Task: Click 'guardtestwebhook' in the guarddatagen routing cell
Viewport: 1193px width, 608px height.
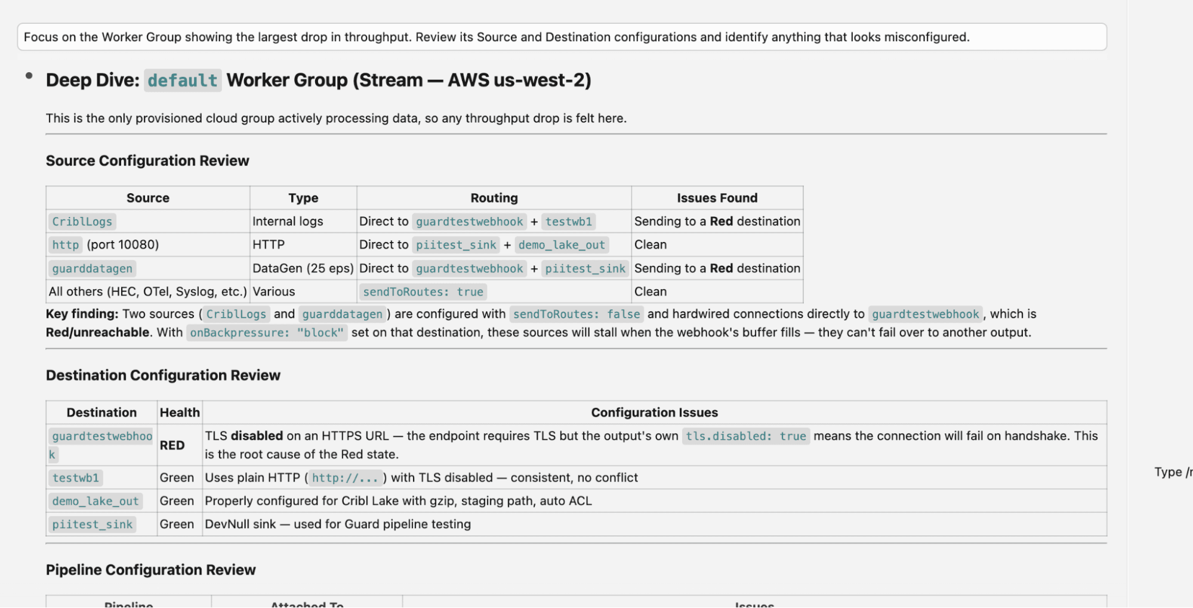Action: (x=469, y=269)
